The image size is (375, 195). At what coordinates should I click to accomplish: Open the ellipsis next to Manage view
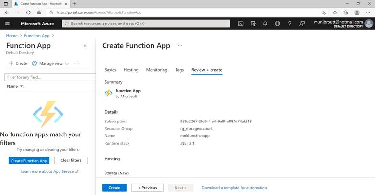click(76, 63)
